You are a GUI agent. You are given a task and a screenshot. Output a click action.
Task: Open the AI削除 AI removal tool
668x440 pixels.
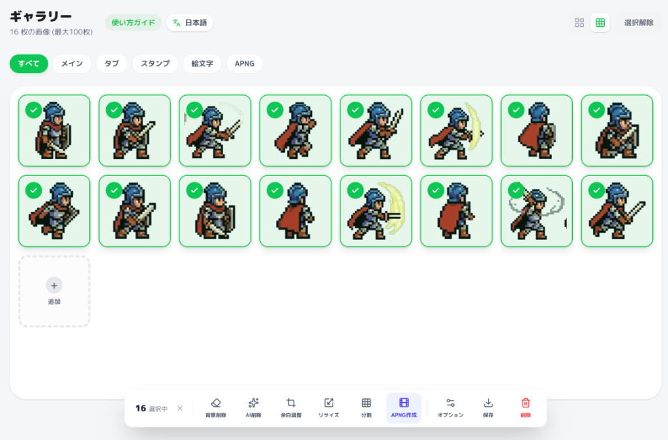254,407
